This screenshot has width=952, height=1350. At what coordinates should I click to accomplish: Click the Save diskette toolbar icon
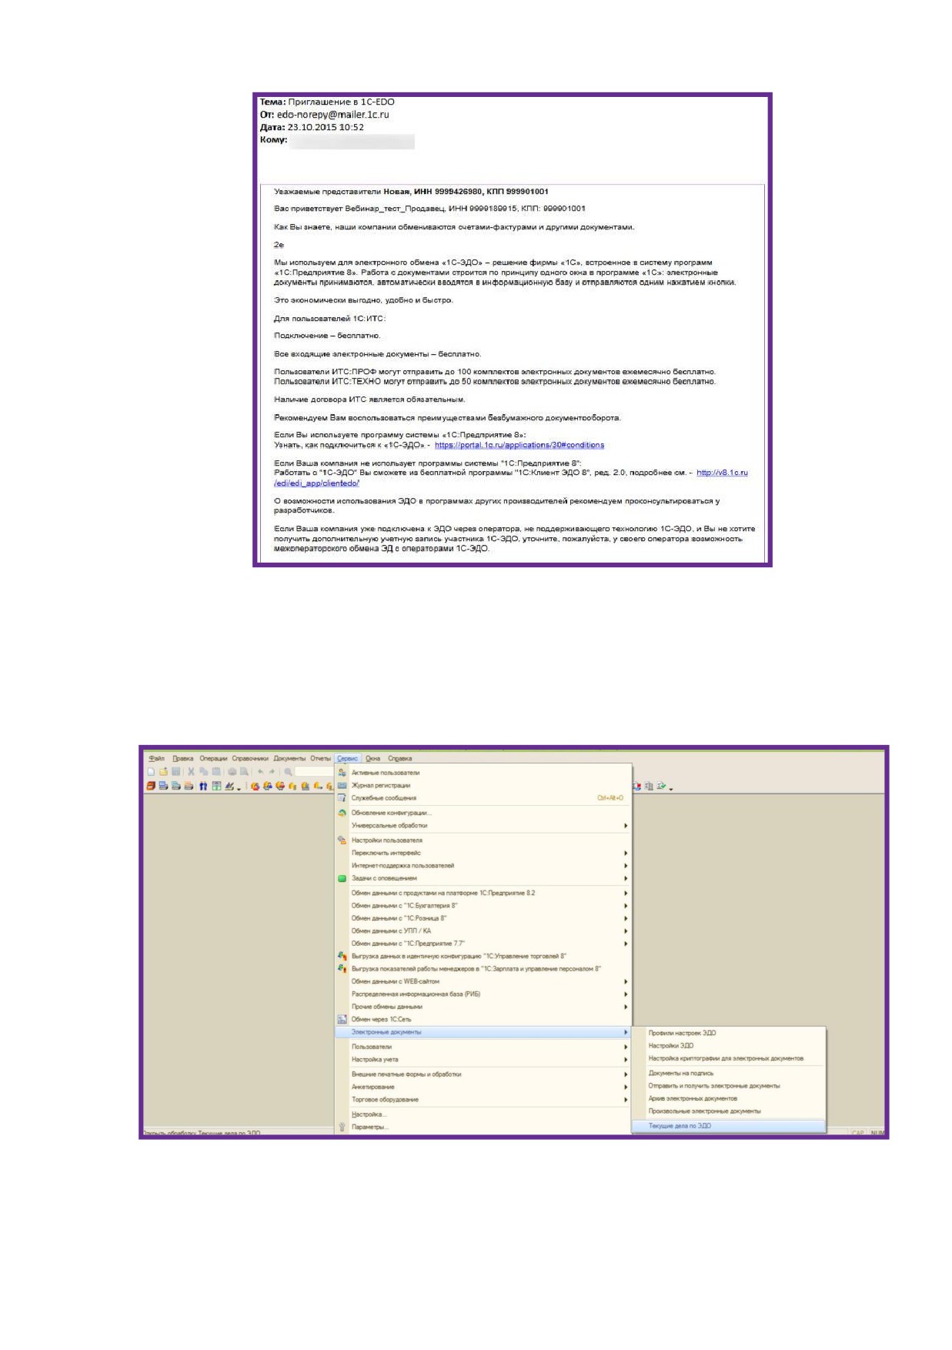(175, 771)
